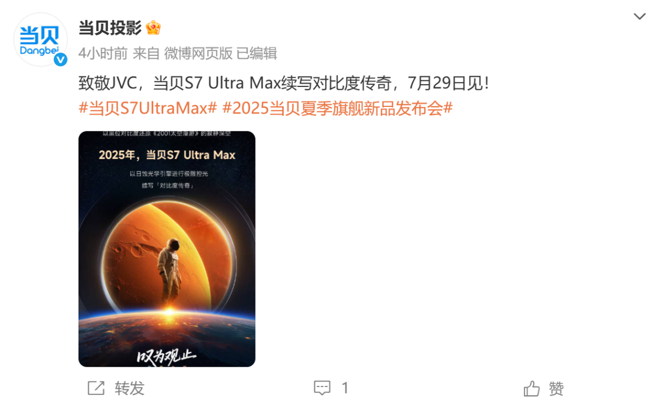
Task: Open the 当贝投影 username link
Action: 110,27
